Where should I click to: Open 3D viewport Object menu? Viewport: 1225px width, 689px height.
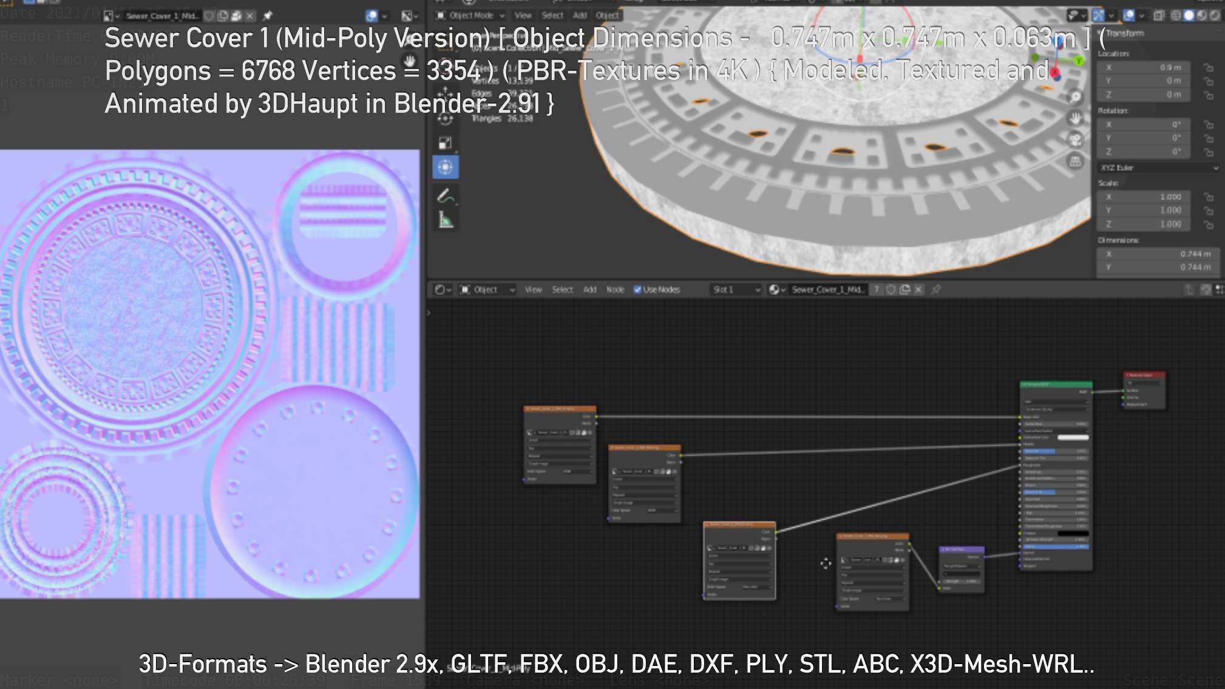click(x=607, y=16)
